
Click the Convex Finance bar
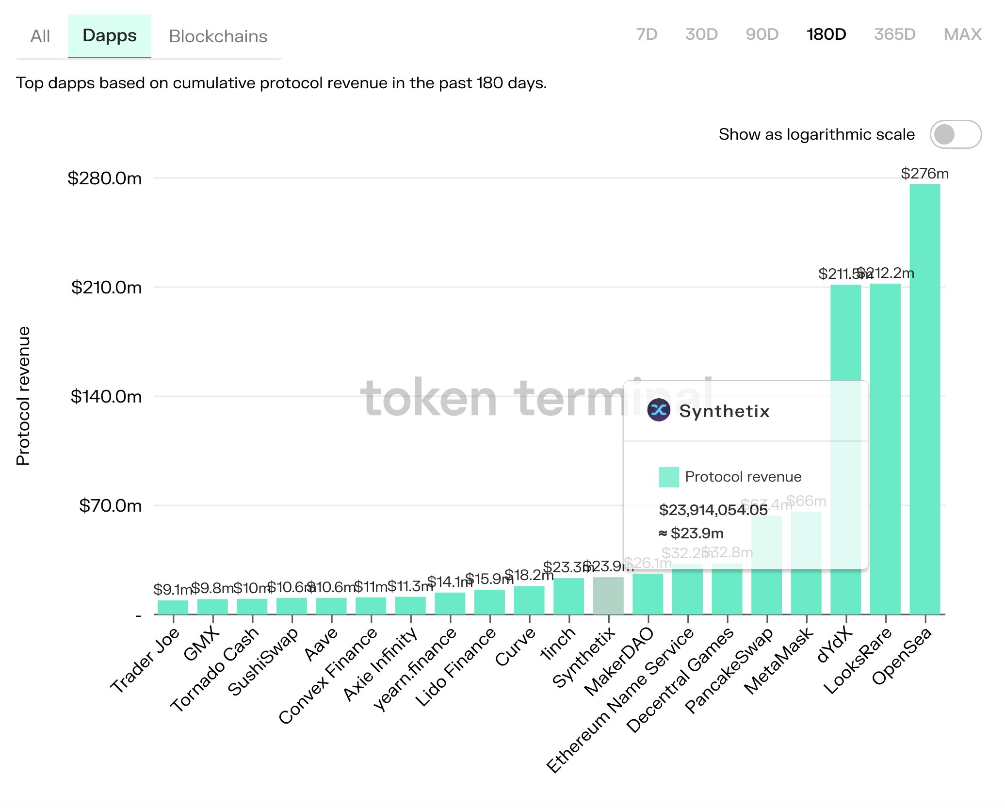point(371,606)
